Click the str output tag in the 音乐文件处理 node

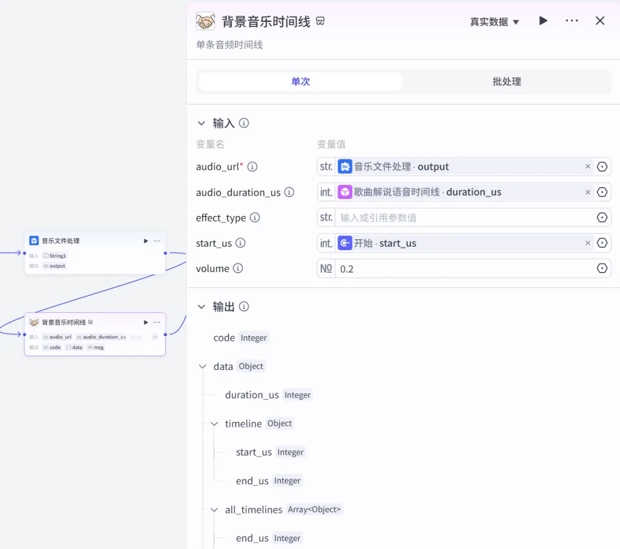click(x=54, y=266)
